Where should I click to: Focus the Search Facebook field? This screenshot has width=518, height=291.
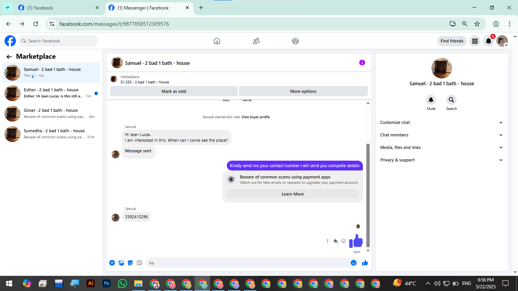(x=58, y=41)
